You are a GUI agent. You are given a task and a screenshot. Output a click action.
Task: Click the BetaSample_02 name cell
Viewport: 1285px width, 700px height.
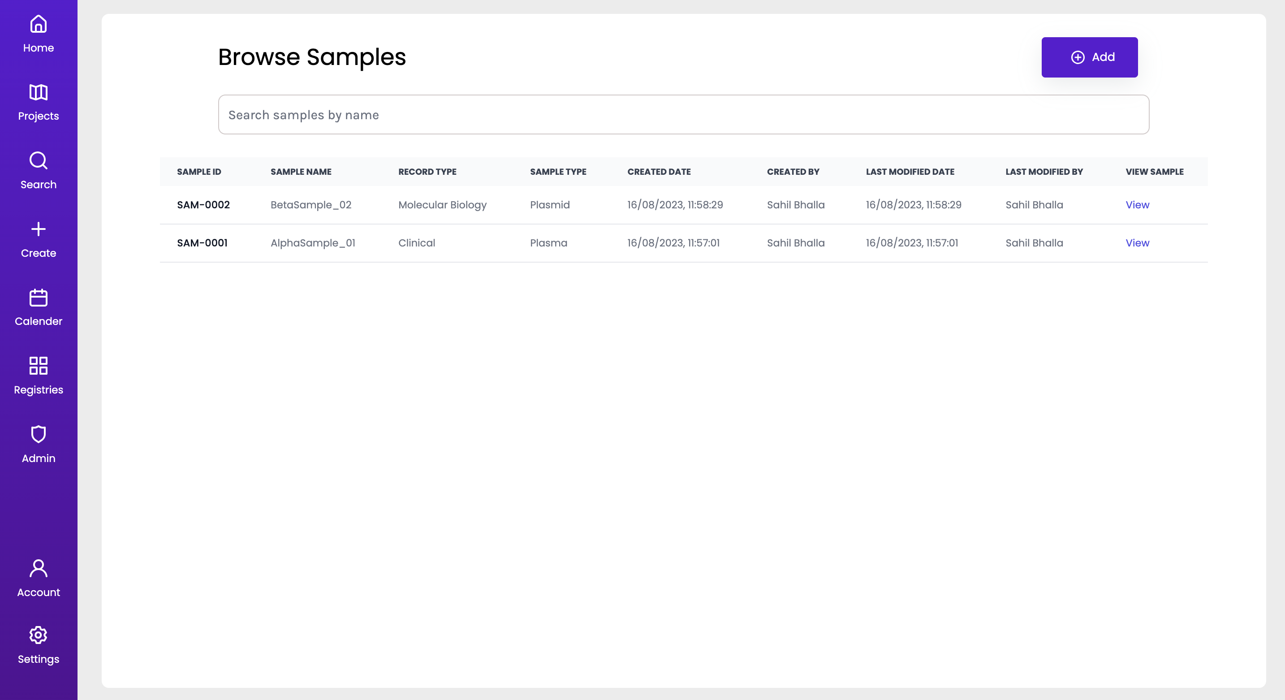click(x=311, y=205)
